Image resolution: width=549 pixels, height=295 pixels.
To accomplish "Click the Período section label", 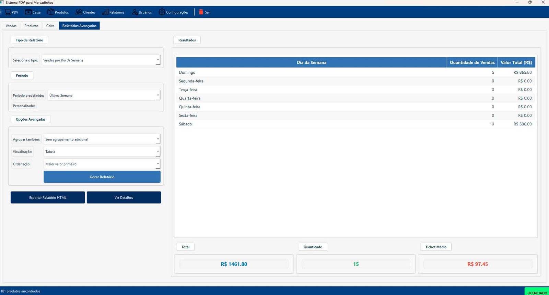I will click(22, 75).
